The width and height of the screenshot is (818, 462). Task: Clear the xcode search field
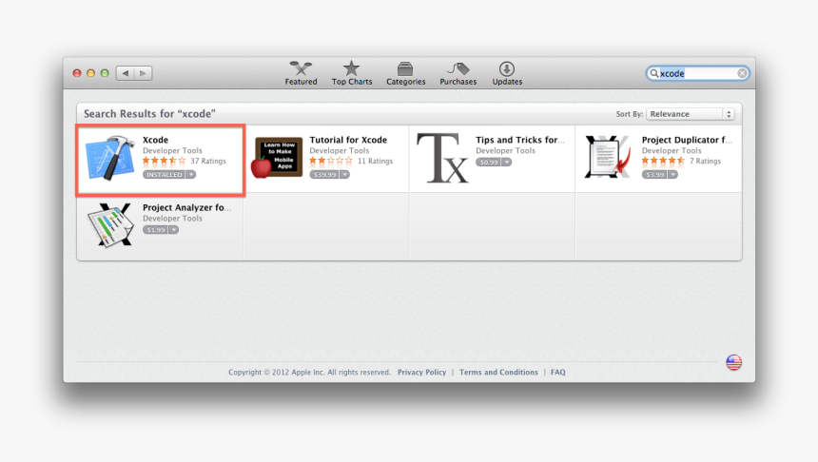point(742,73)
